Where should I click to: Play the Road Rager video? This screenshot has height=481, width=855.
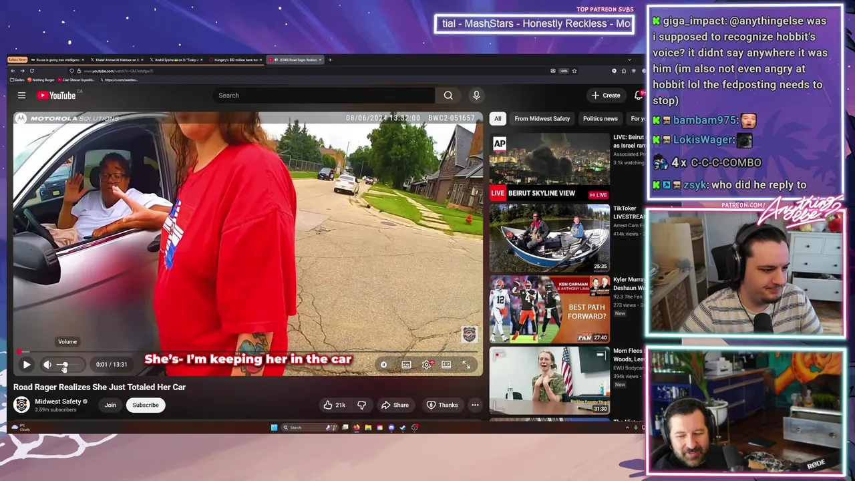(26, 365)
